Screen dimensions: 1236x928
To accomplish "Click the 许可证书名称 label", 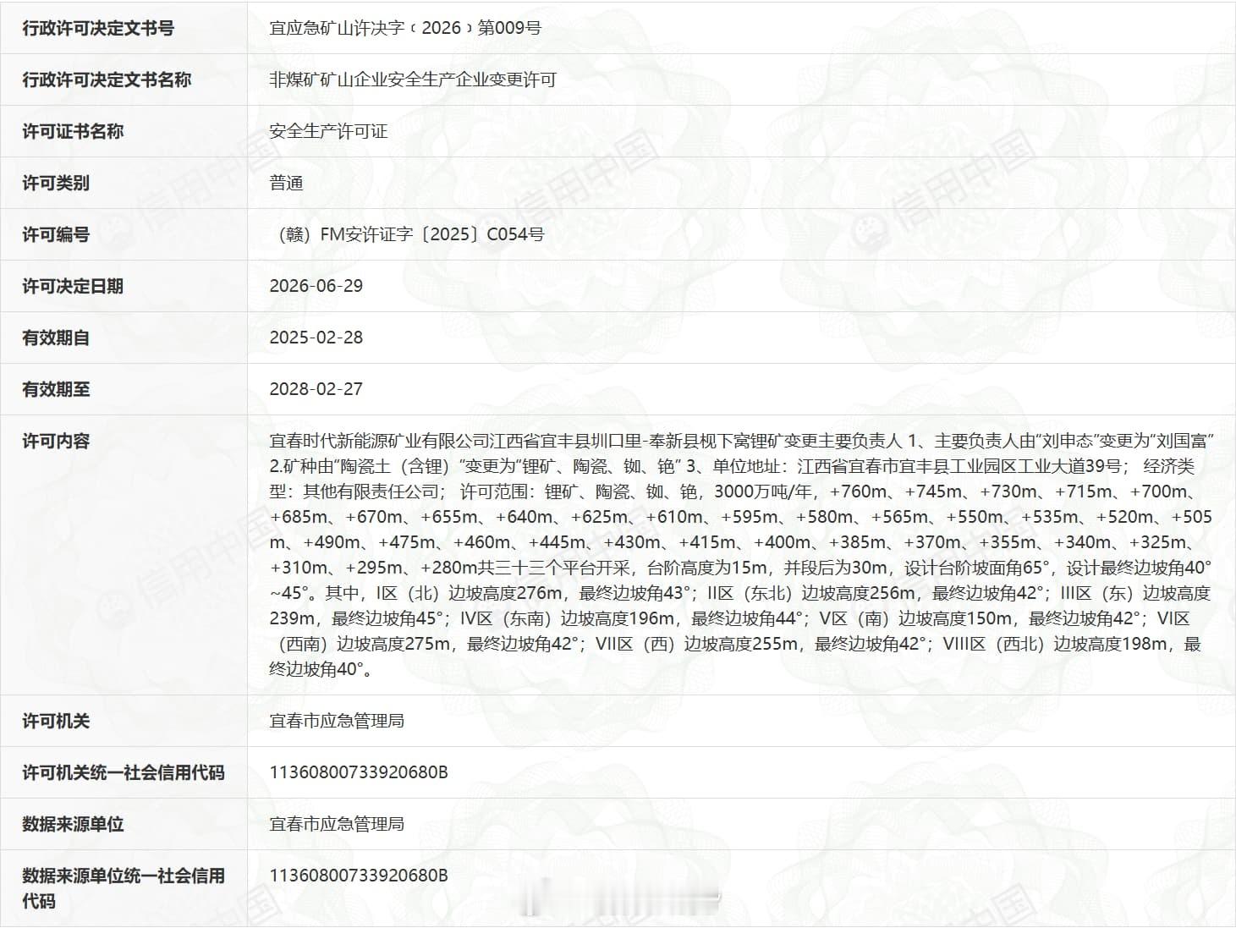I will click(73, 131).
